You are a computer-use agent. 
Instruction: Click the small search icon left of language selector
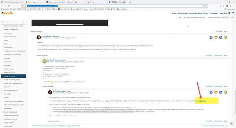point(180,17)
